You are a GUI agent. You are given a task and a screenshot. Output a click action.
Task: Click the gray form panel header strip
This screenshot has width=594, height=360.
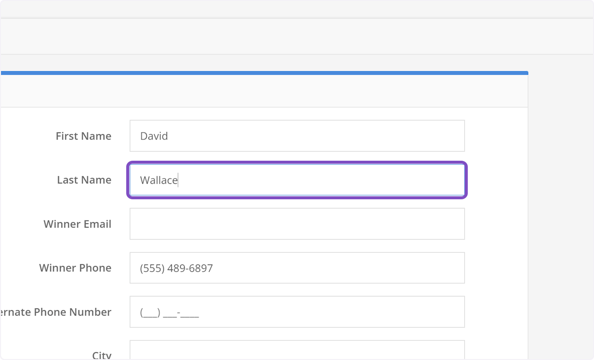[x=262, y=91]
